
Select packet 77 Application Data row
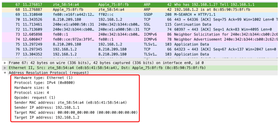point(140,54)
